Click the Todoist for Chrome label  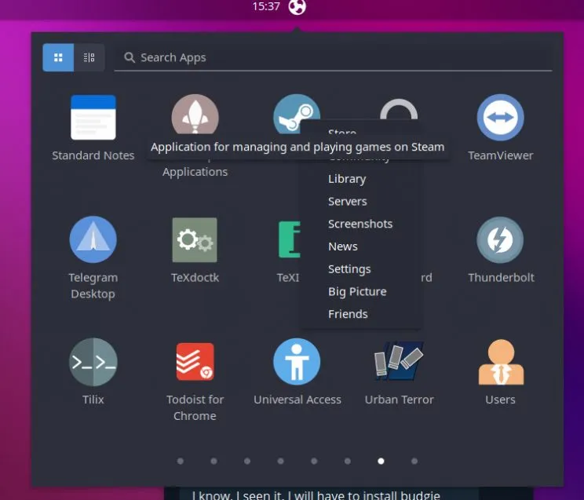point(195,408)
